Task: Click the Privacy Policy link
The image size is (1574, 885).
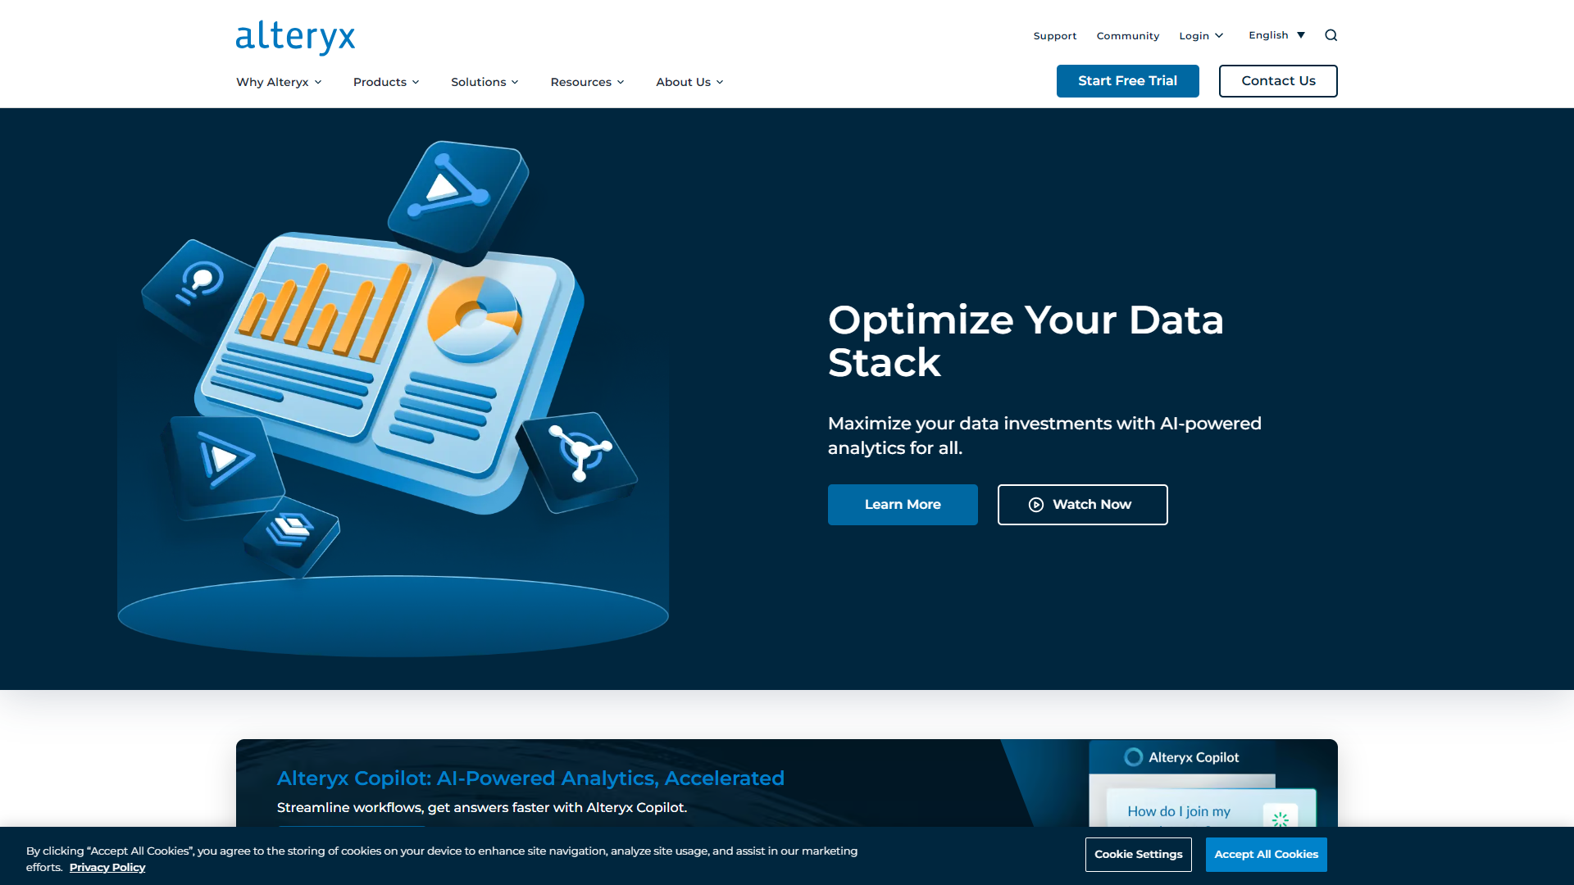Action: point(107,867)
